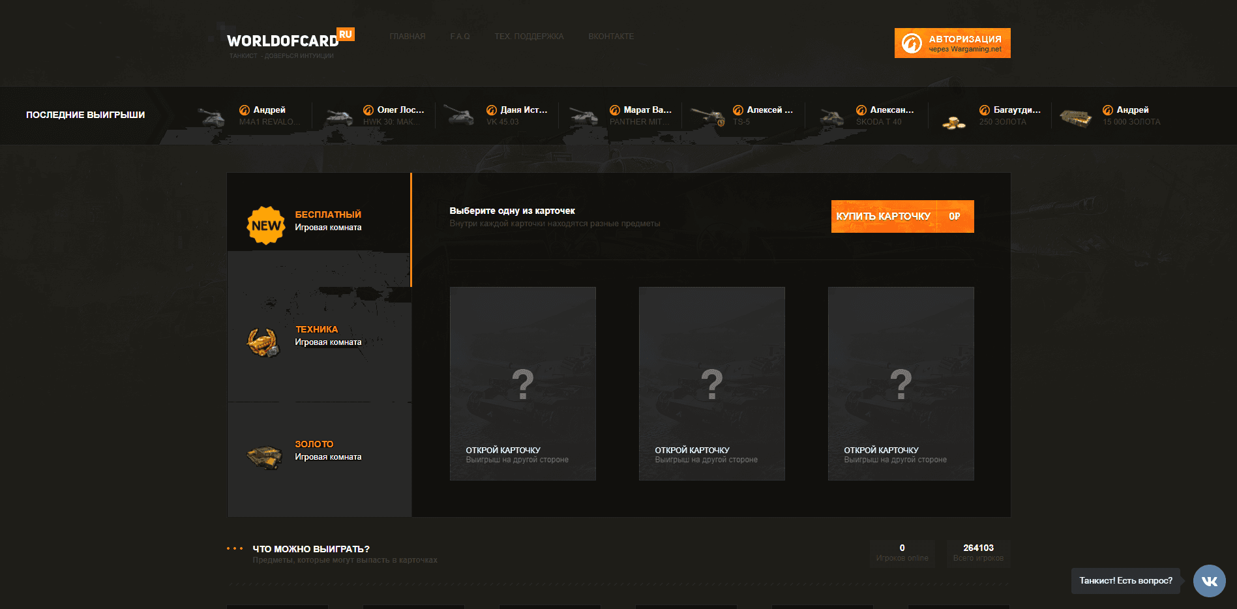Click the 15 000 gold bars win icon

click(x=1075, y=117)
